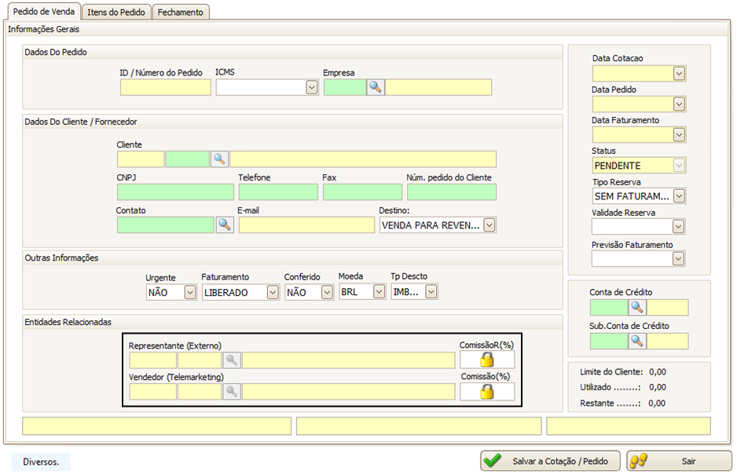Image resolution: width=737 pixels, height=475 pixels.
Task: Expand the Destino dropdown list
Action: click(x=489, y=225)
